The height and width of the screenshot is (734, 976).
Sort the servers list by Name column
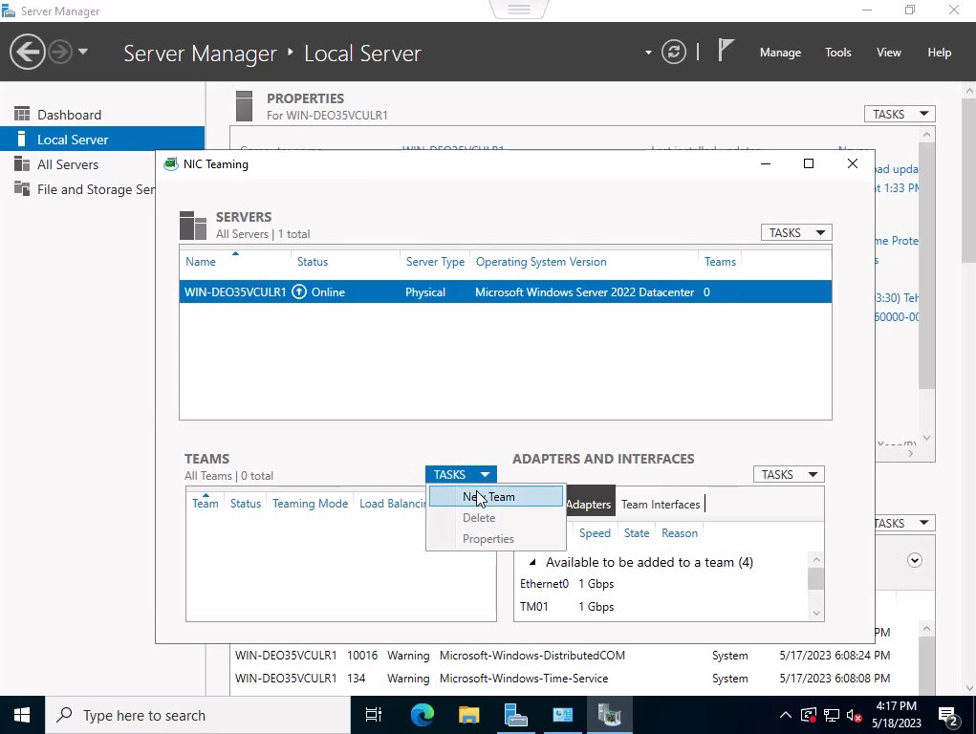point(201,262)
